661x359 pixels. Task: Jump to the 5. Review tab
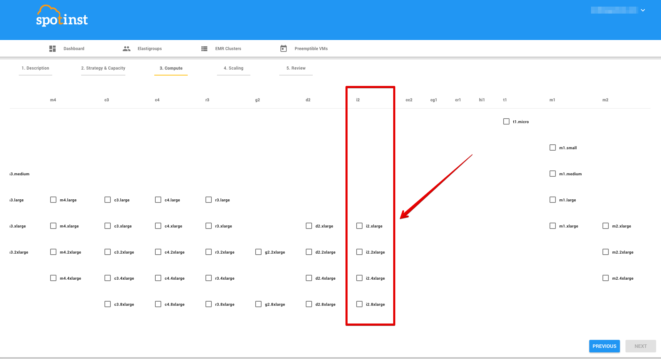(296, 68)
